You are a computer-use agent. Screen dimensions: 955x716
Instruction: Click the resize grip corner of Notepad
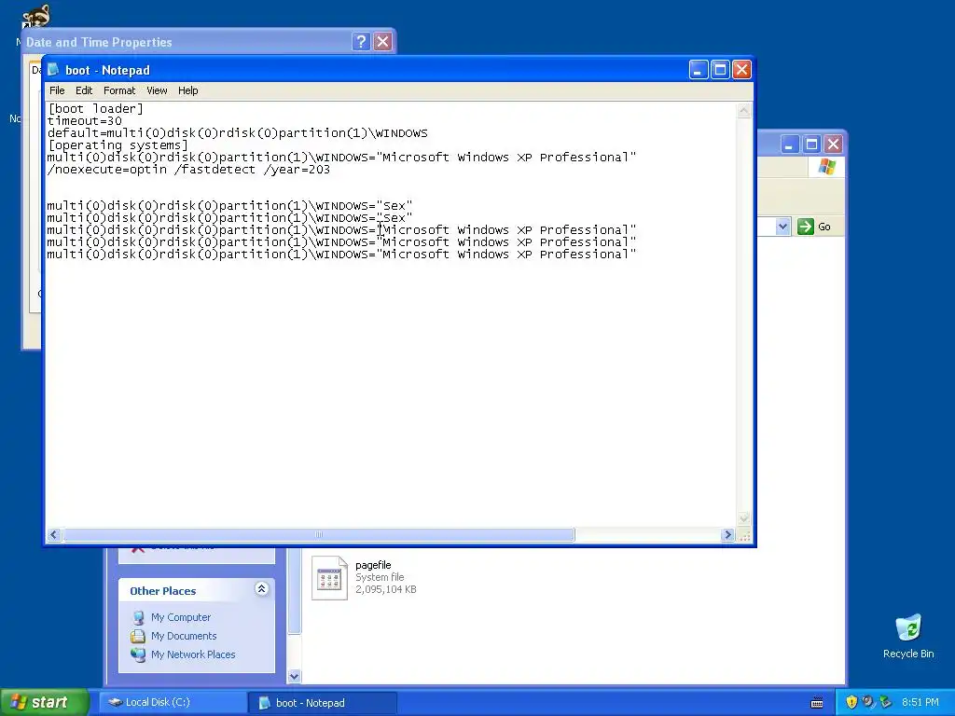pyautogui.click(x=743, y=535)
